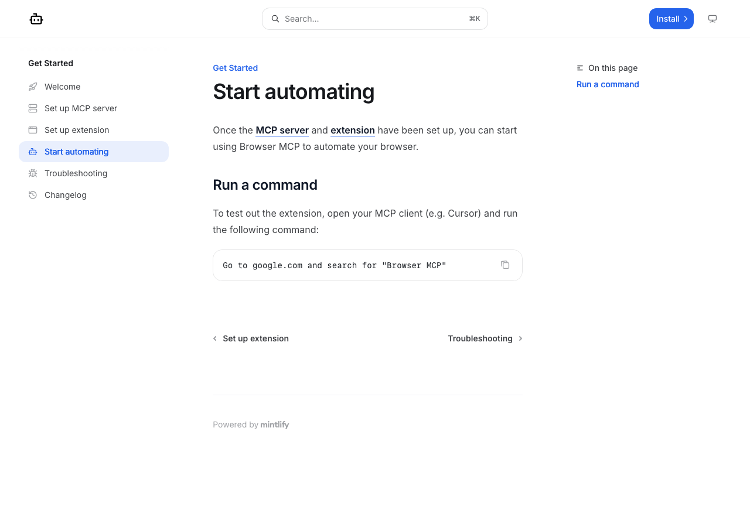Follow the MCP server link in paragraph
This screenshot has height=527, width=750.
coord(282,130)
